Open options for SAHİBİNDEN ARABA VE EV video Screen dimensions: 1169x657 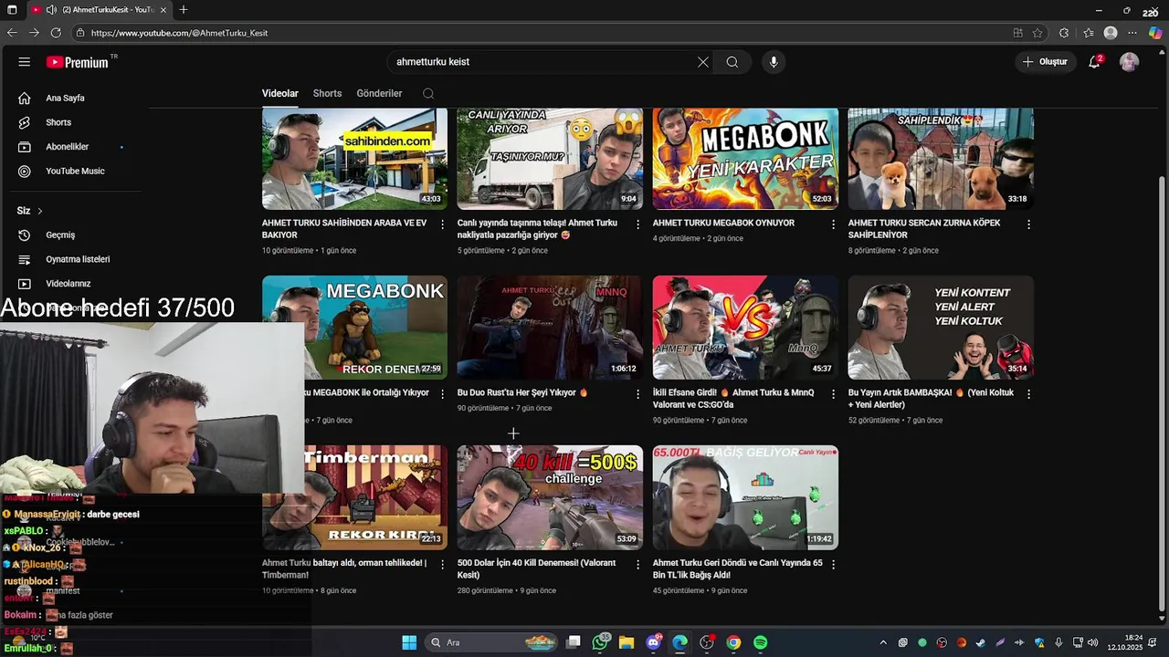click(x=443, y=224)
